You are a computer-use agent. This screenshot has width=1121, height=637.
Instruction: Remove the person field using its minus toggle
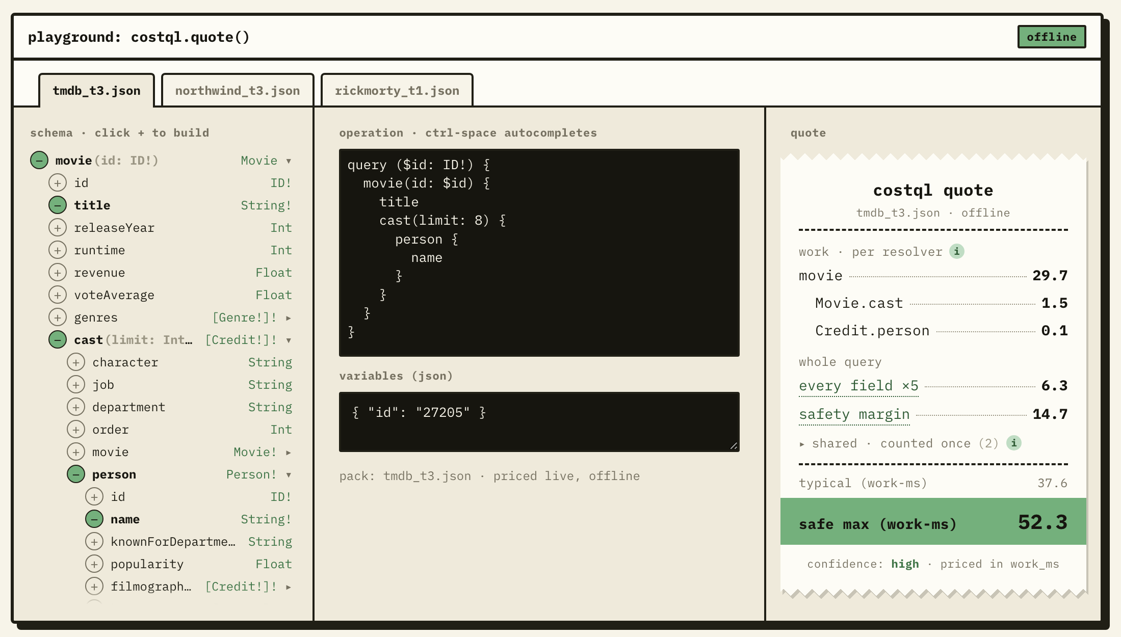[76, 474]
